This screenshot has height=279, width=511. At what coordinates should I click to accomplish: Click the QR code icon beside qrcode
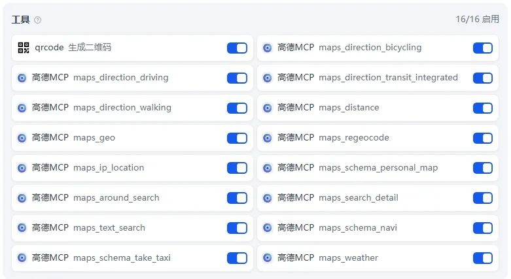tap(24, 48)
